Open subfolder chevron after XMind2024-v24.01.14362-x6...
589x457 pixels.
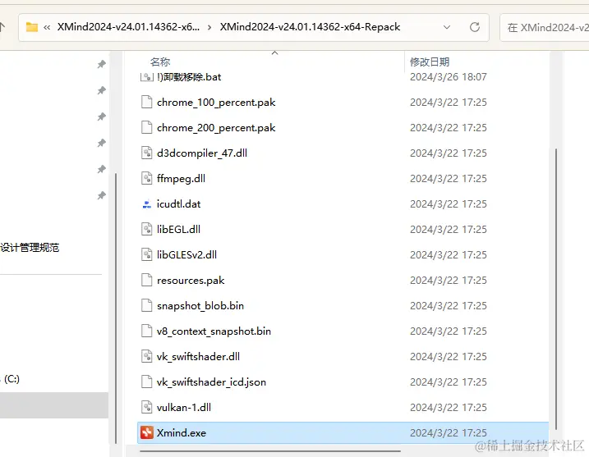coord(209,27)
